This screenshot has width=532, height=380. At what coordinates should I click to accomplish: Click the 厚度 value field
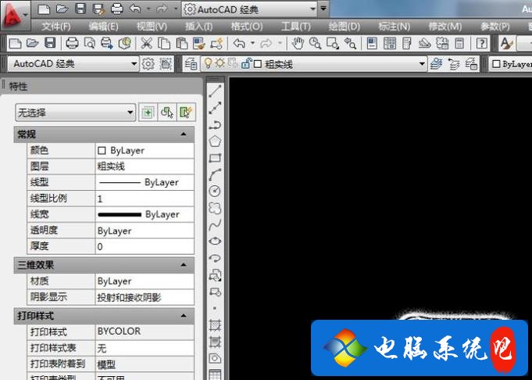145,246
